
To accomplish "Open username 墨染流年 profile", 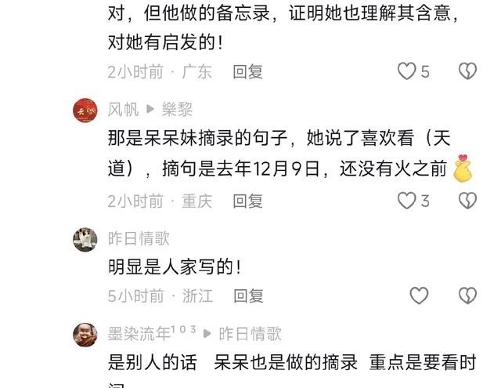I will click(139, 334).
